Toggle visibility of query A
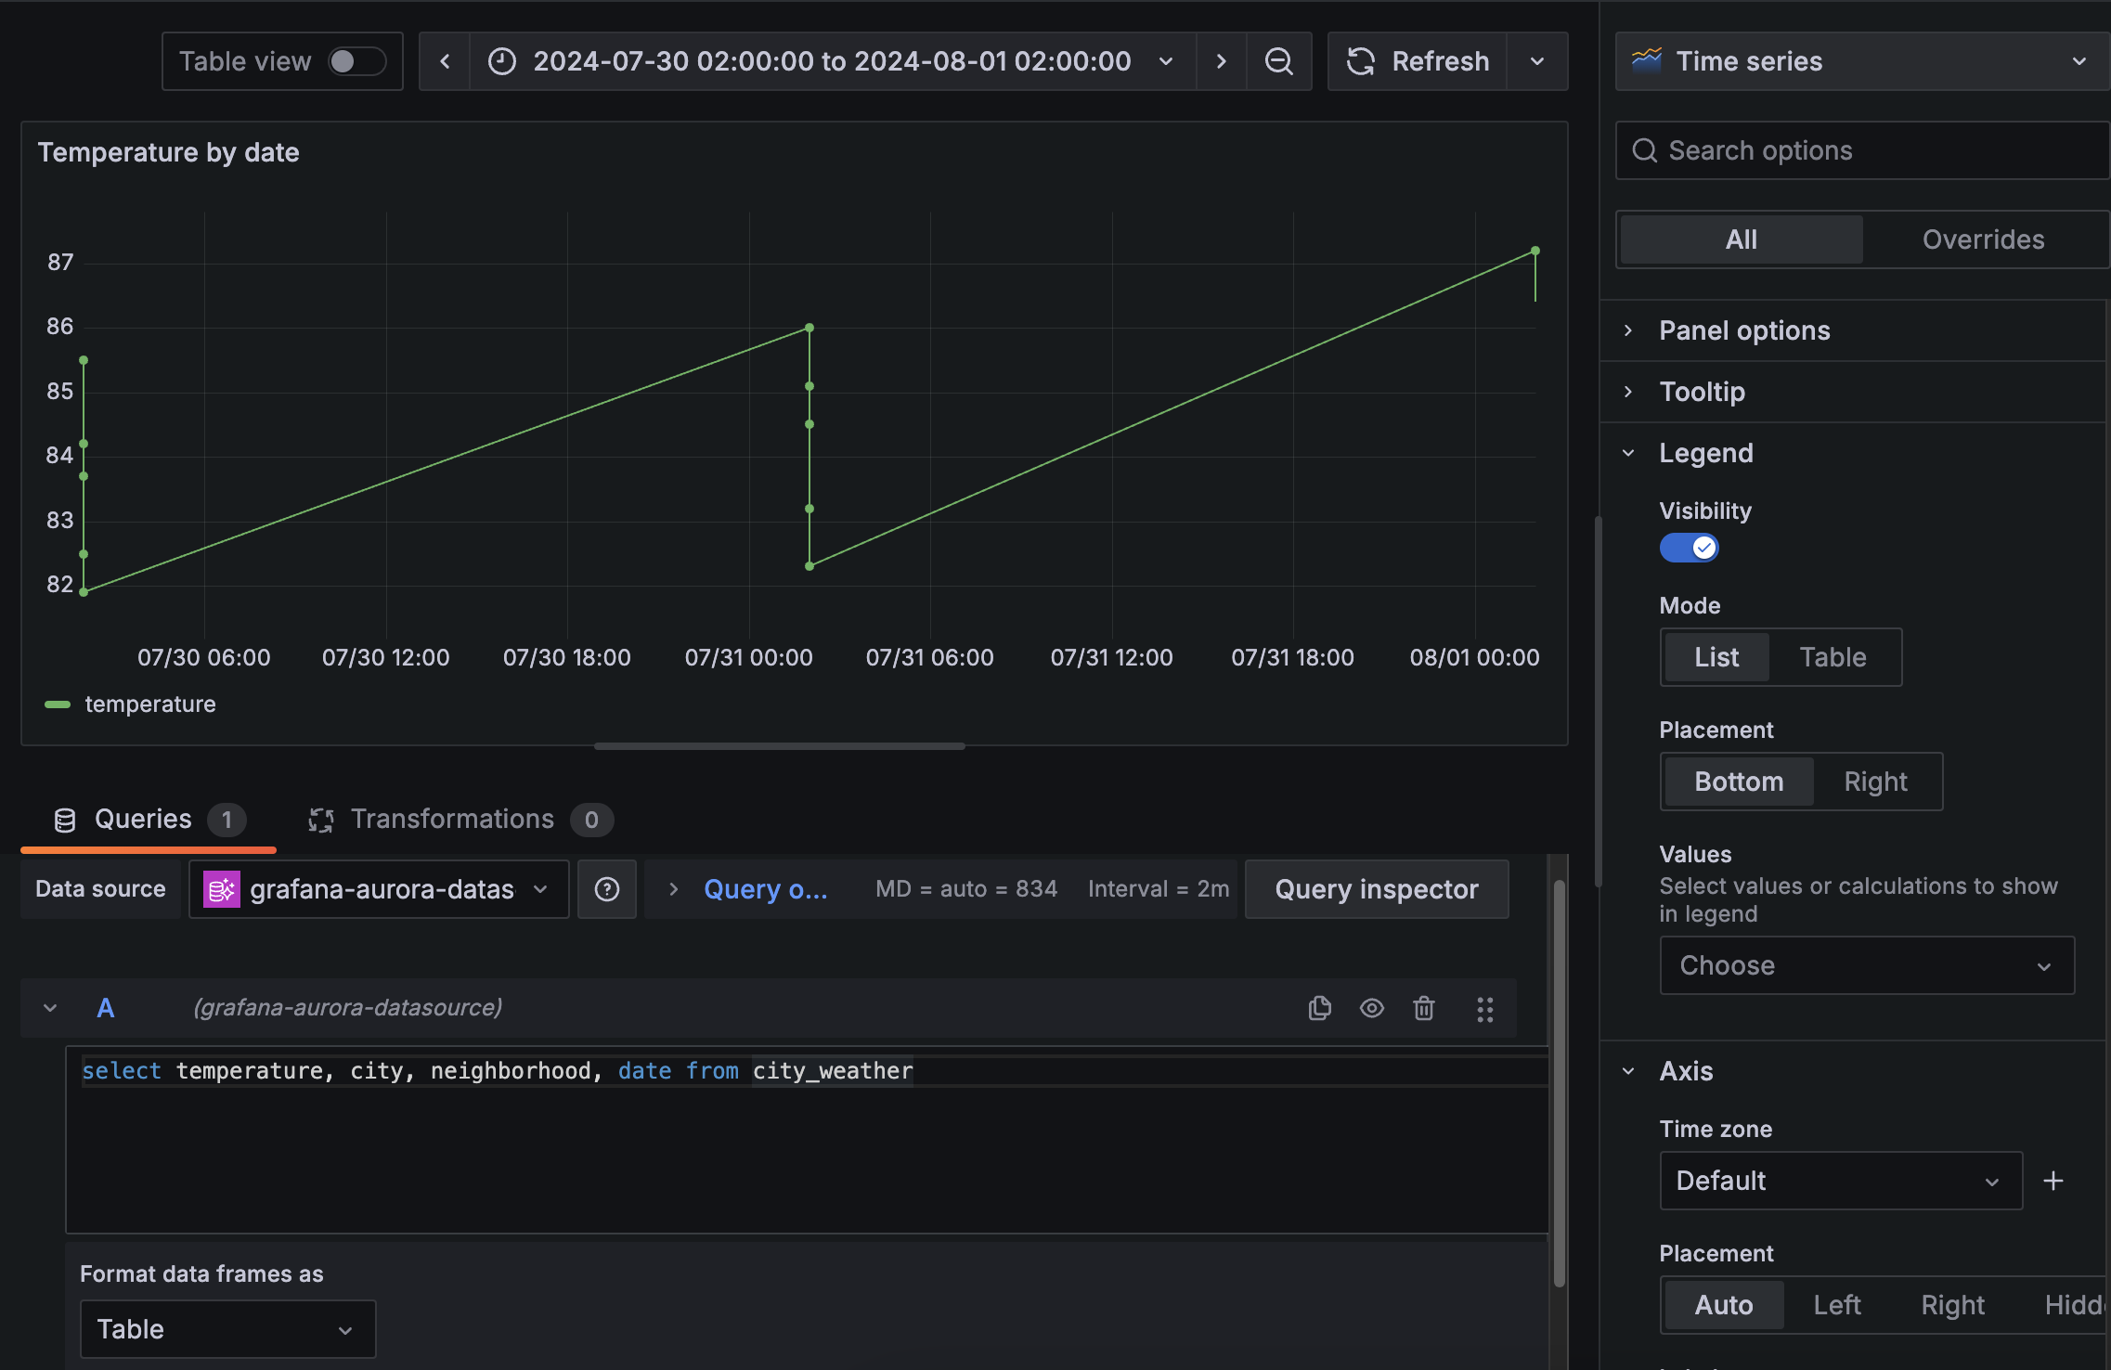Screen dimensions: 2111x1370 (x=1371, y=1008)
